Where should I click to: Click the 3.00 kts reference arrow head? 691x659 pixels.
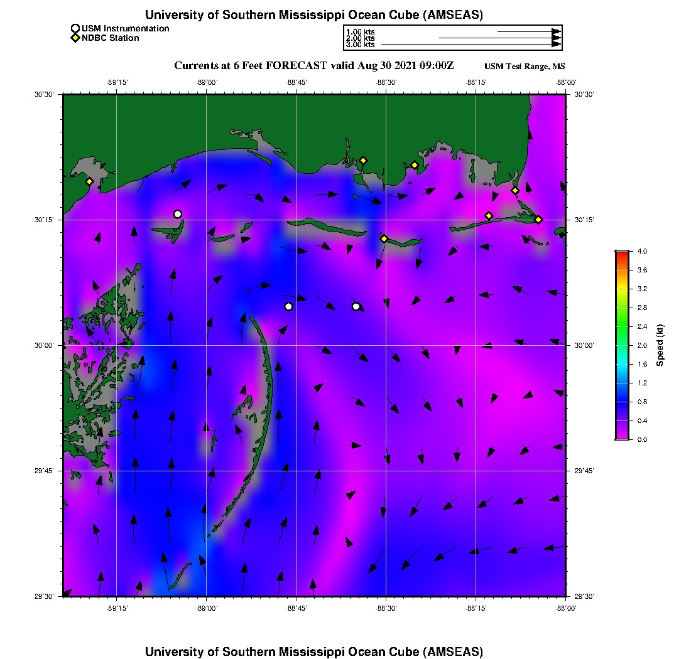(x=556, y=45)
